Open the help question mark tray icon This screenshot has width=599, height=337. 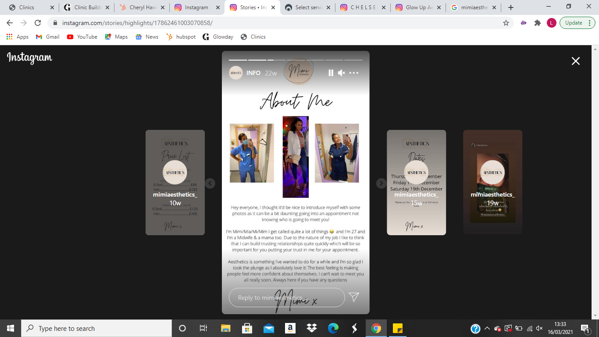[475, 328]
